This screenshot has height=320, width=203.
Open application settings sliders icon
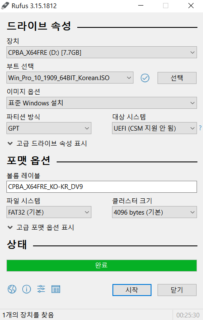click(x=41, y=289)
